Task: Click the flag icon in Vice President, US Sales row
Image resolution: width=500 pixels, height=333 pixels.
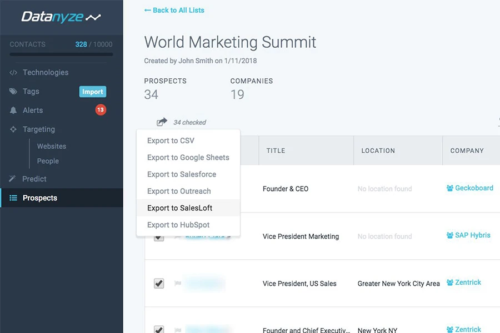Action: pos(178,283)
